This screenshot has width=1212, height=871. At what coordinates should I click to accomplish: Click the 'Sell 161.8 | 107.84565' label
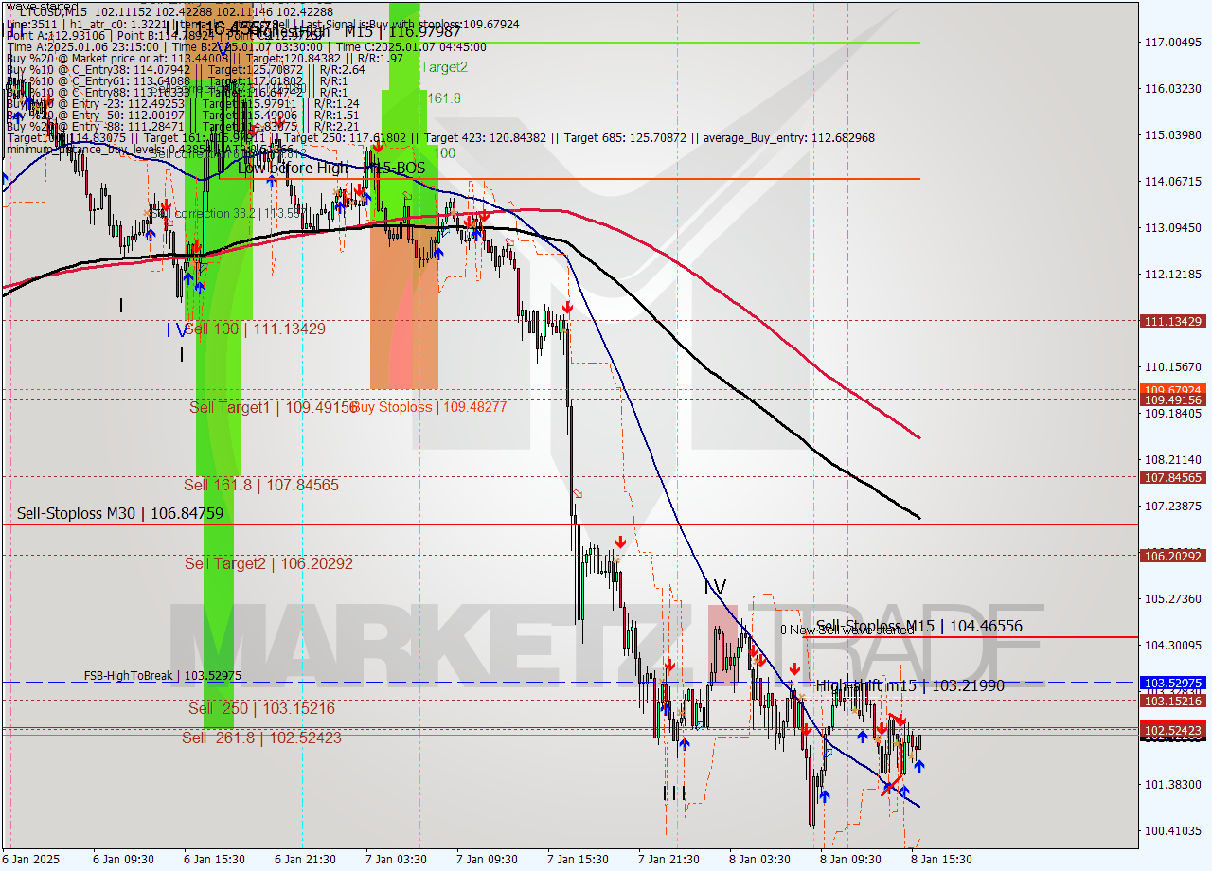pyautogui.click(x=261, y=485)
